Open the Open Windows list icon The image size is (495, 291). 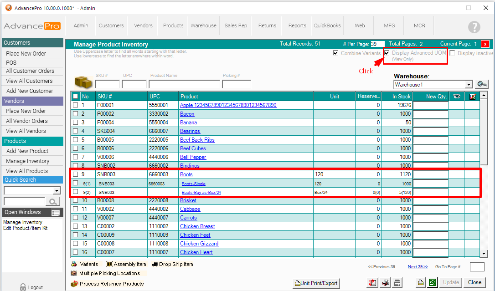point(56,213)
